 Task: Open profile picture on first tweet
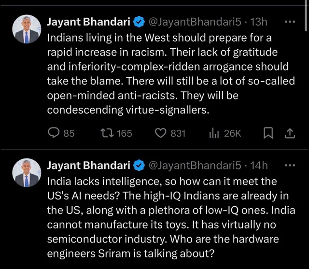tap(26, 30)
